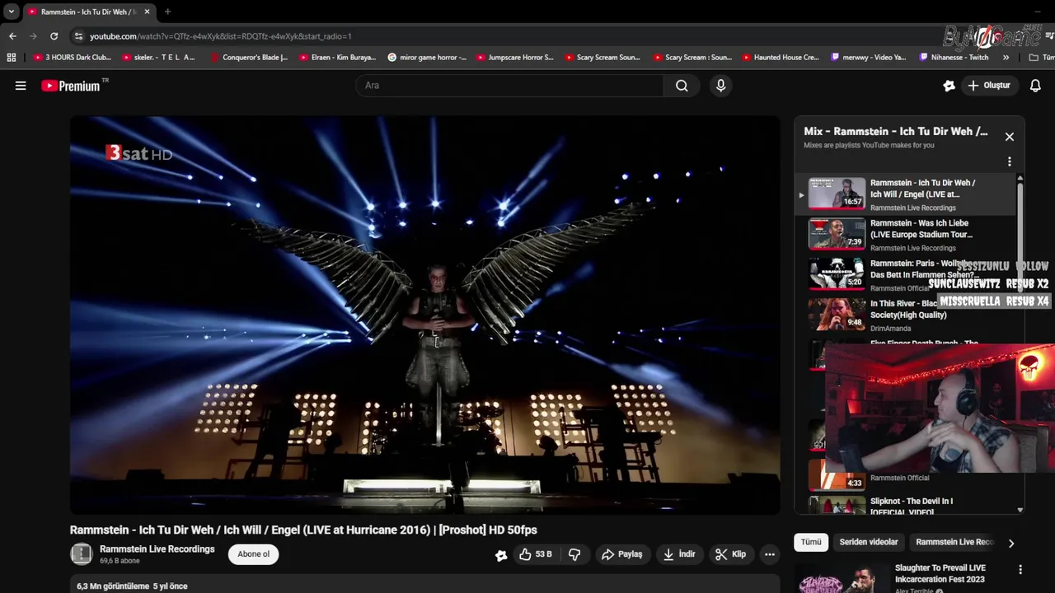Open the Haunted House Cre... bookmark
Image resolution: width=1055 pixels, height=593 pixels.
pos(781,58)
